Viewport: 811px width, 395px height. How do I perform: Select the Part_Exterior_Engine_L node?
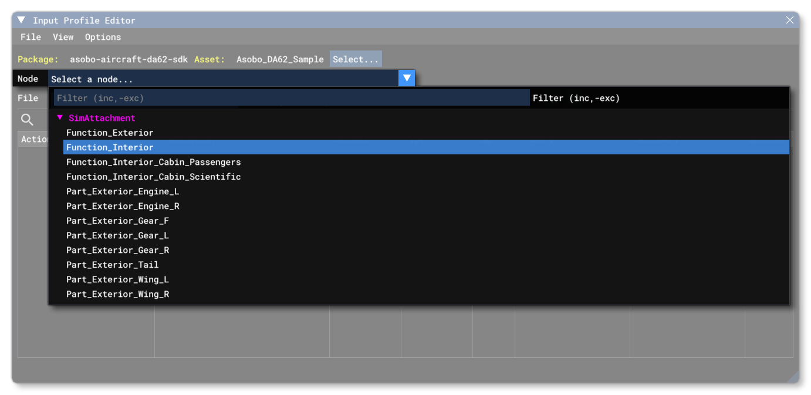(x=122, y=191)
